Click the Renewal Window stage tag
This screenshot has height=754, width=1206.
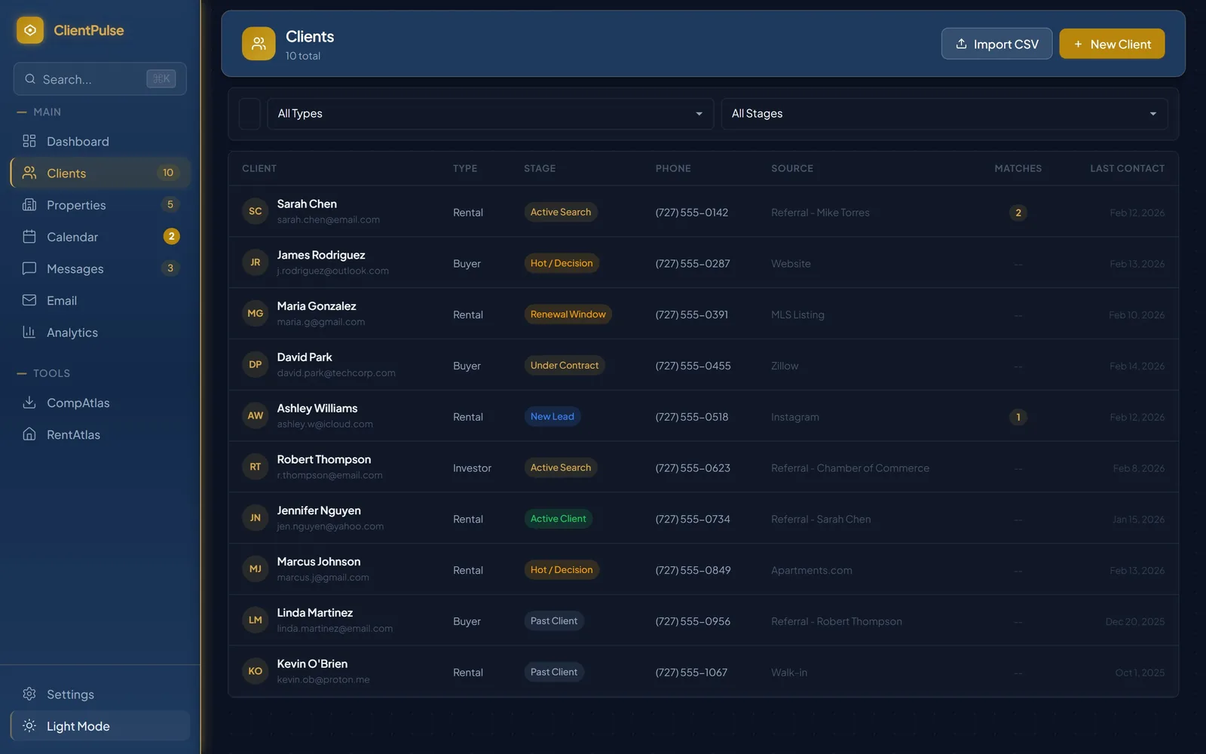(568, 314)
